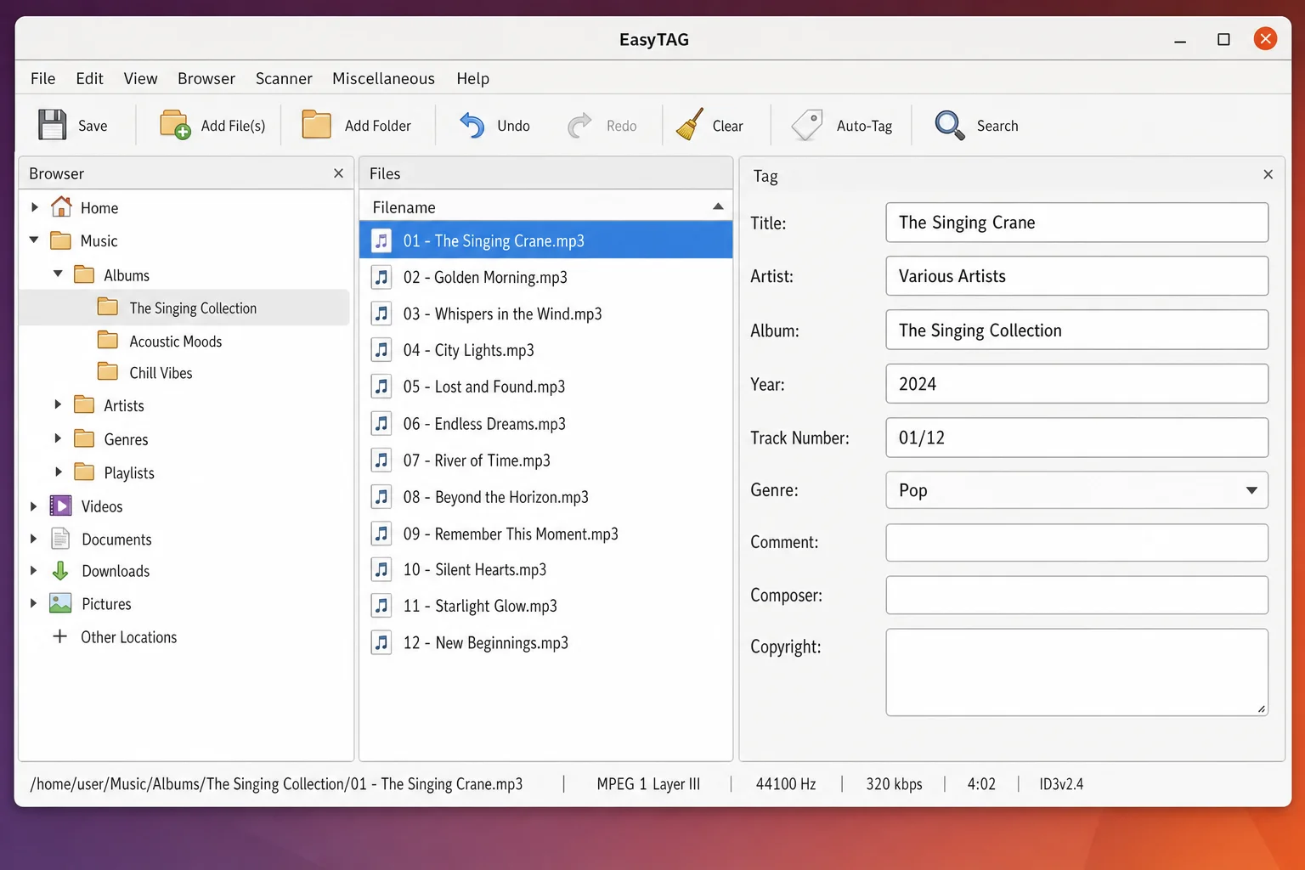Select file 11 - Starlight Glow.mp3
1305x870 pixels.
tap(545, 606)
